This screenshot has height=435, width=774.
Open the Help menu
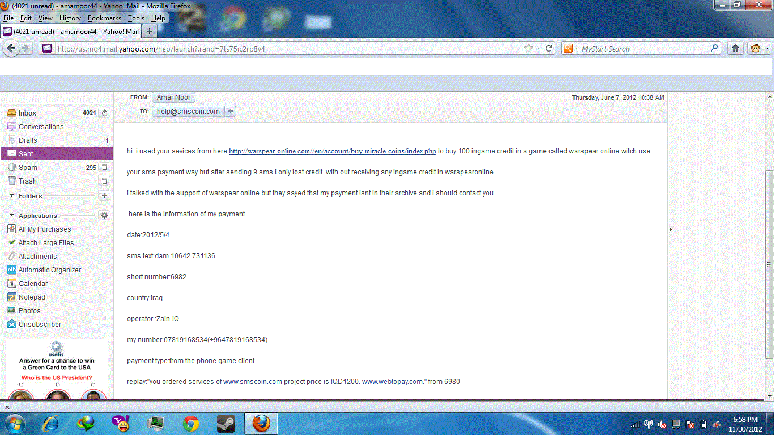tap(159, 18)
